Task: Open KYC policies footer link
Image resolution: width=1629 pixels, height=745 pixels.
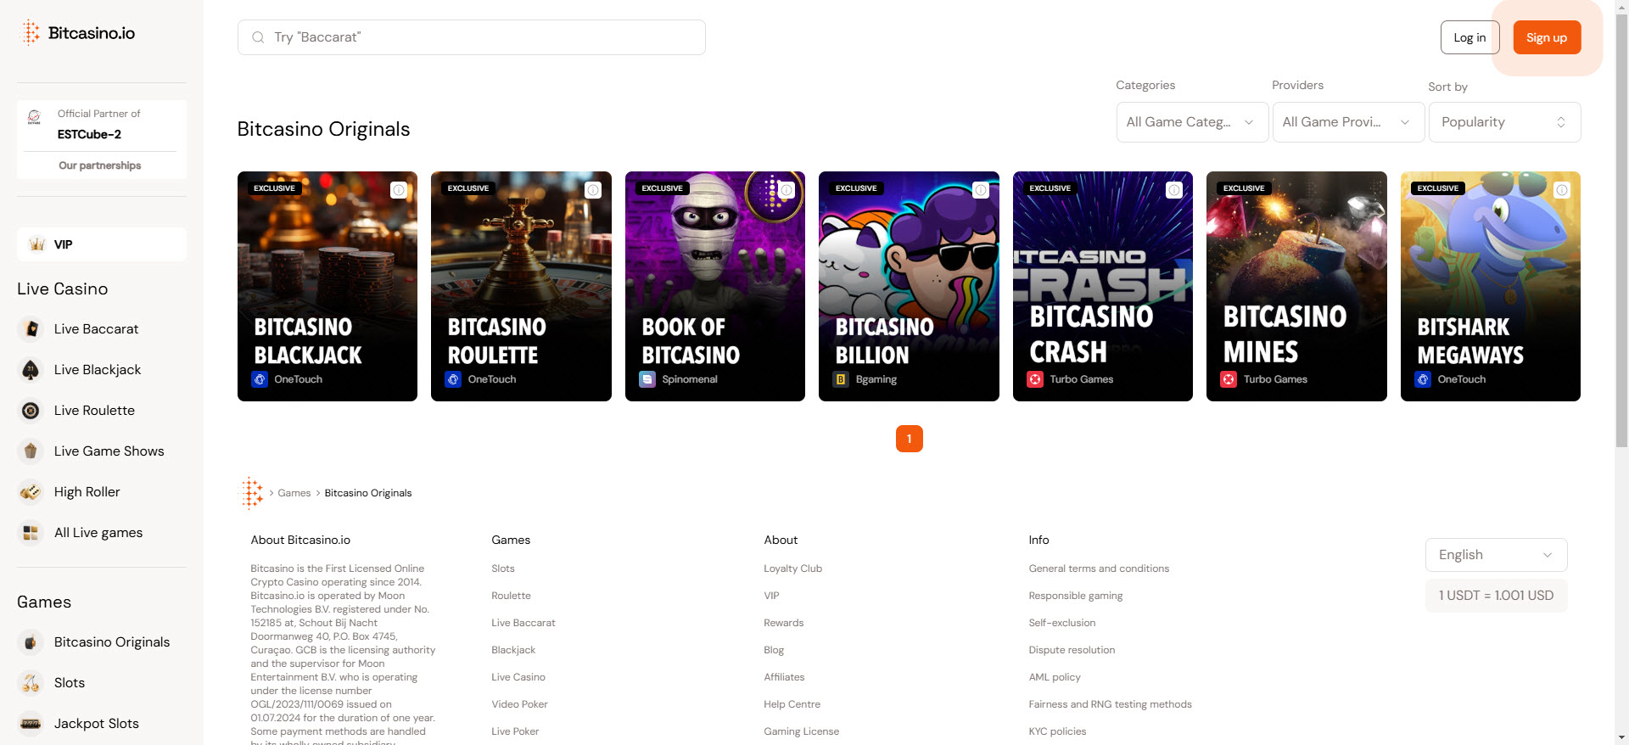Action: tap(1057, 731)
